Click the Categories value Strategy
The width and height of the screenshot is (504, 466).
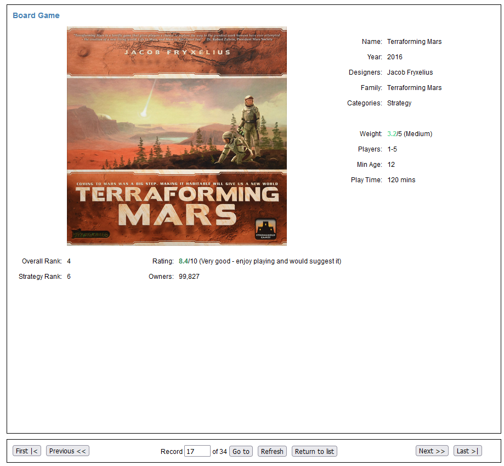tap(399, 103)
